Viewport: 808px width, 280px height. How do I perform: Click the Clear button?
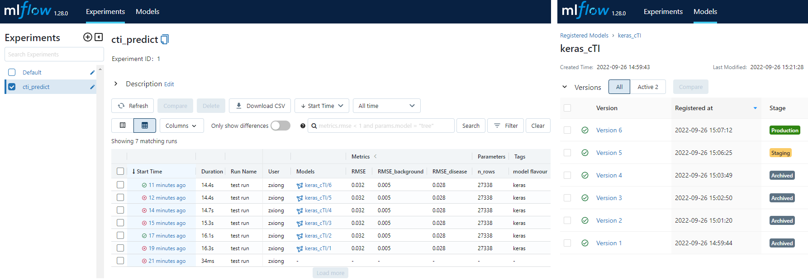coord(538,126)
